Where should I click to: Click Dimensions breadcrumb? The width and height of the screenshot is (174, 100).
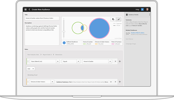click(x=59, y=55)
